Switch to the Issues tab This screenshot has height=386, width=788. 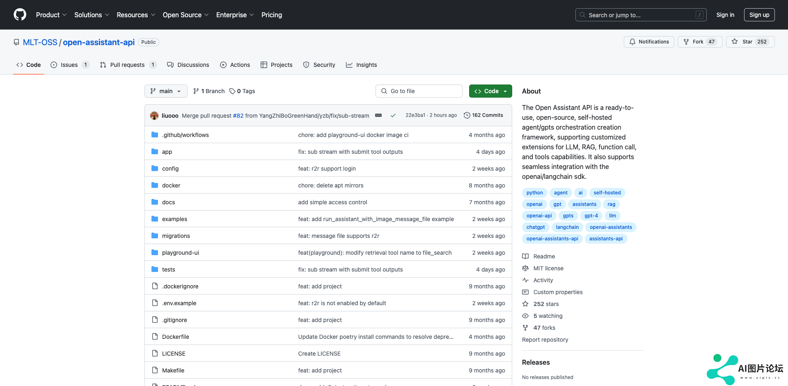(70, 65)
